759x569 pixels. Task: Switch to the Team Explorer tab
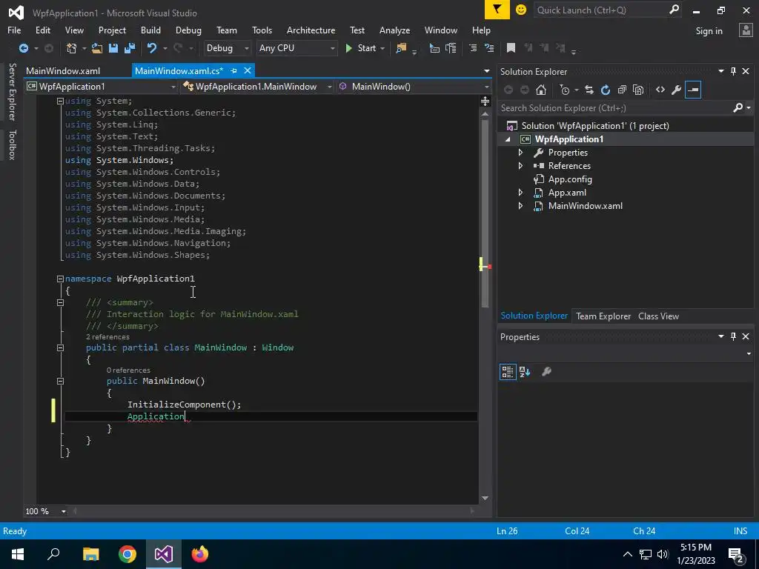pyautogui.click(x=603, y=316)
